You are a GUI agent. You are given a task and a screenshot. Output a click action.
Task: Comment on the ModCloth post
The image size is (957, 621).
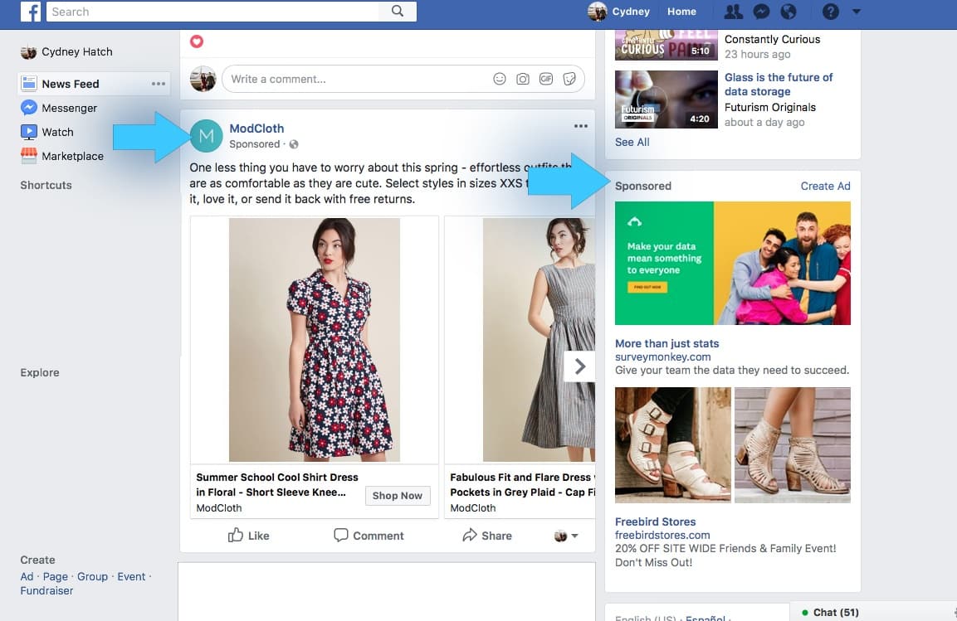(x=369, y=536)
